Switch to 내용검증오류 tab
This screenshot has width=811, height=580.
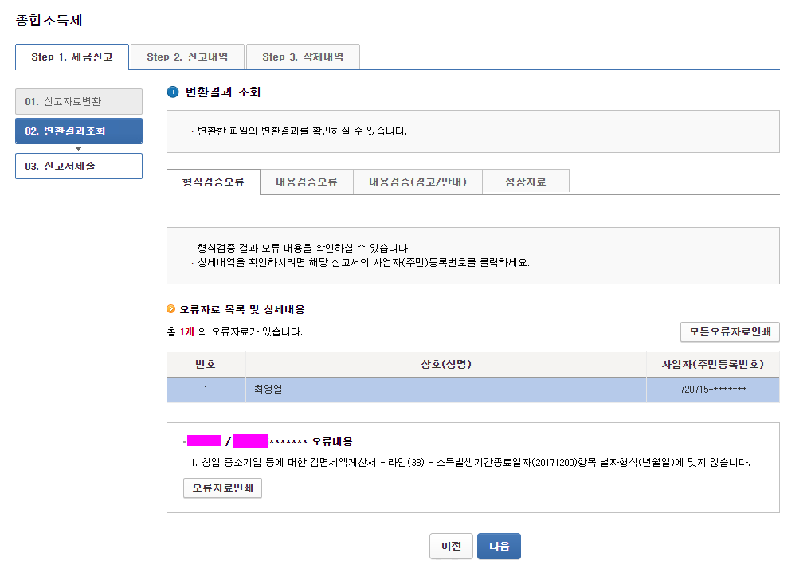pos(307,182)
